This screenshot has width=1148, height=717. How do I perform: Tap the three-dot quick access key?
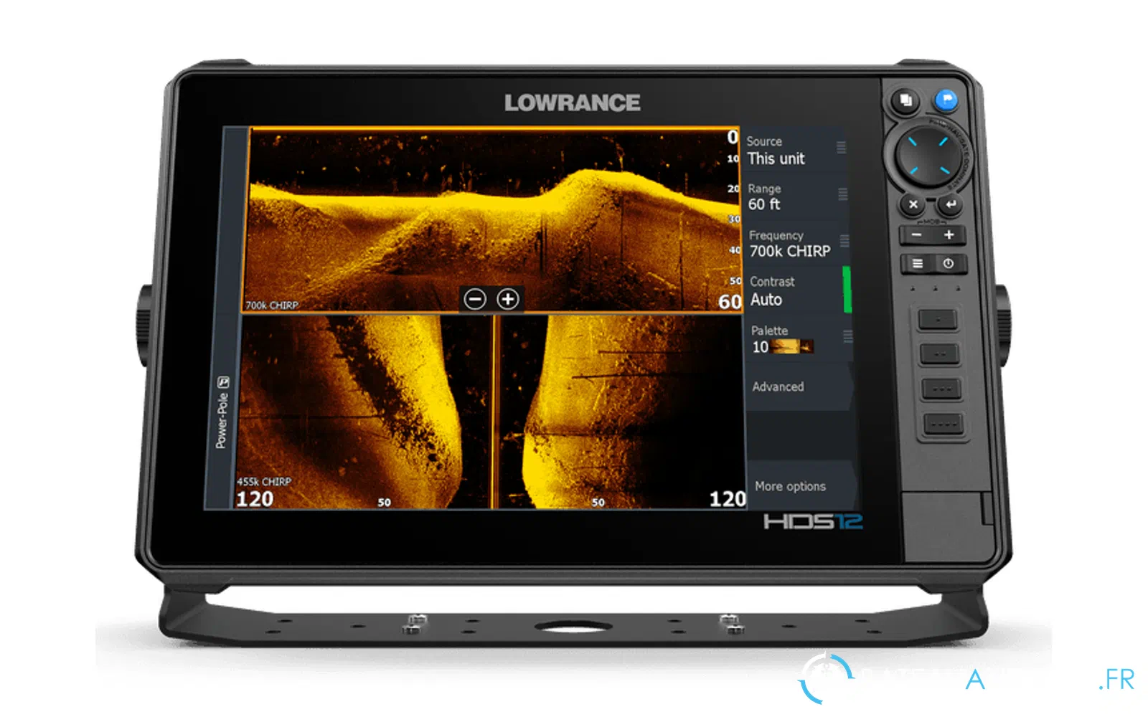click(941, 389)
